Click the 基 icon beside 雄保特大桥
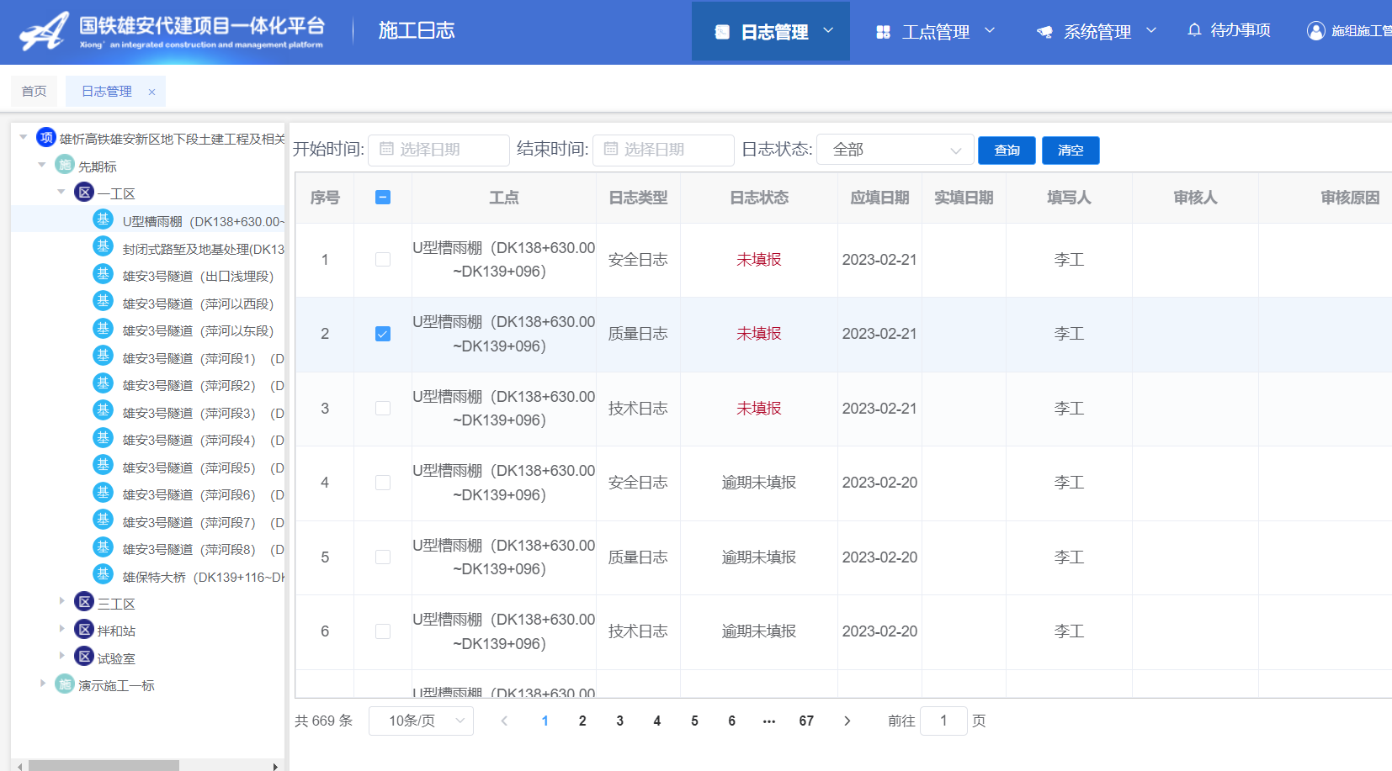The image size is (1392, 771). (103, 574)
